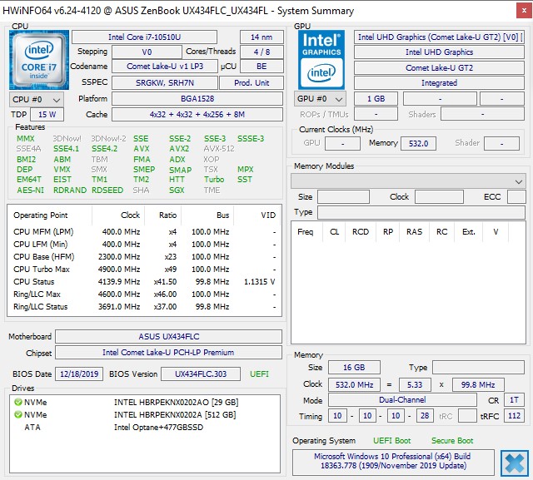Select the CPU MFM (LPM) row
Screen dimensions: 533x480
[144, 232]
